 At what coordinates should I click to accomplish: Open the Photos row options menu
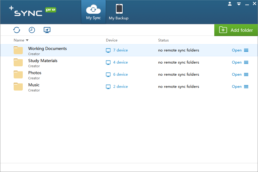(246, 74)
